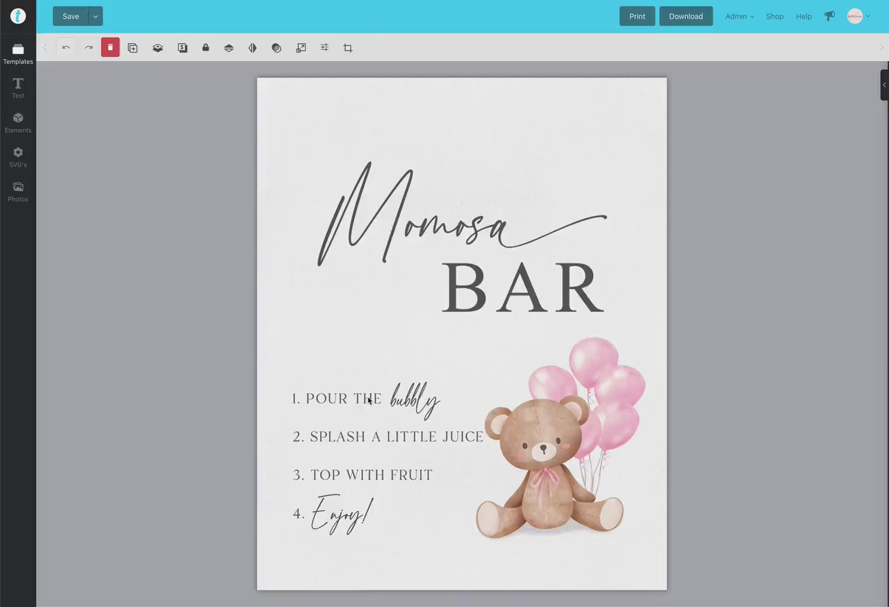889x607 pixels.
Task: Click the replace image icon
Action: (301, 48)
